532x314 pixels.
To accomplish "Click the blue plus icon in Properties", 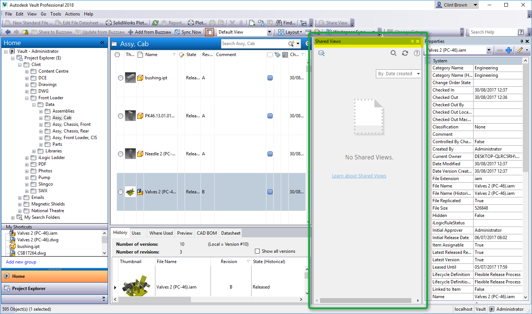I will pyautogui.click(x=509, y=50).
